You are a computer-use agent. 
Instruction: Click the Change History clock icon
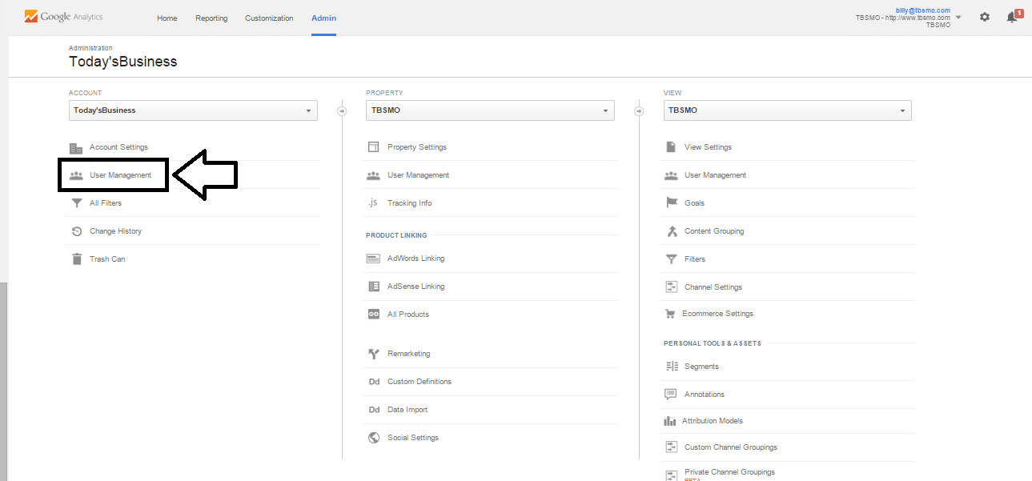77,231
